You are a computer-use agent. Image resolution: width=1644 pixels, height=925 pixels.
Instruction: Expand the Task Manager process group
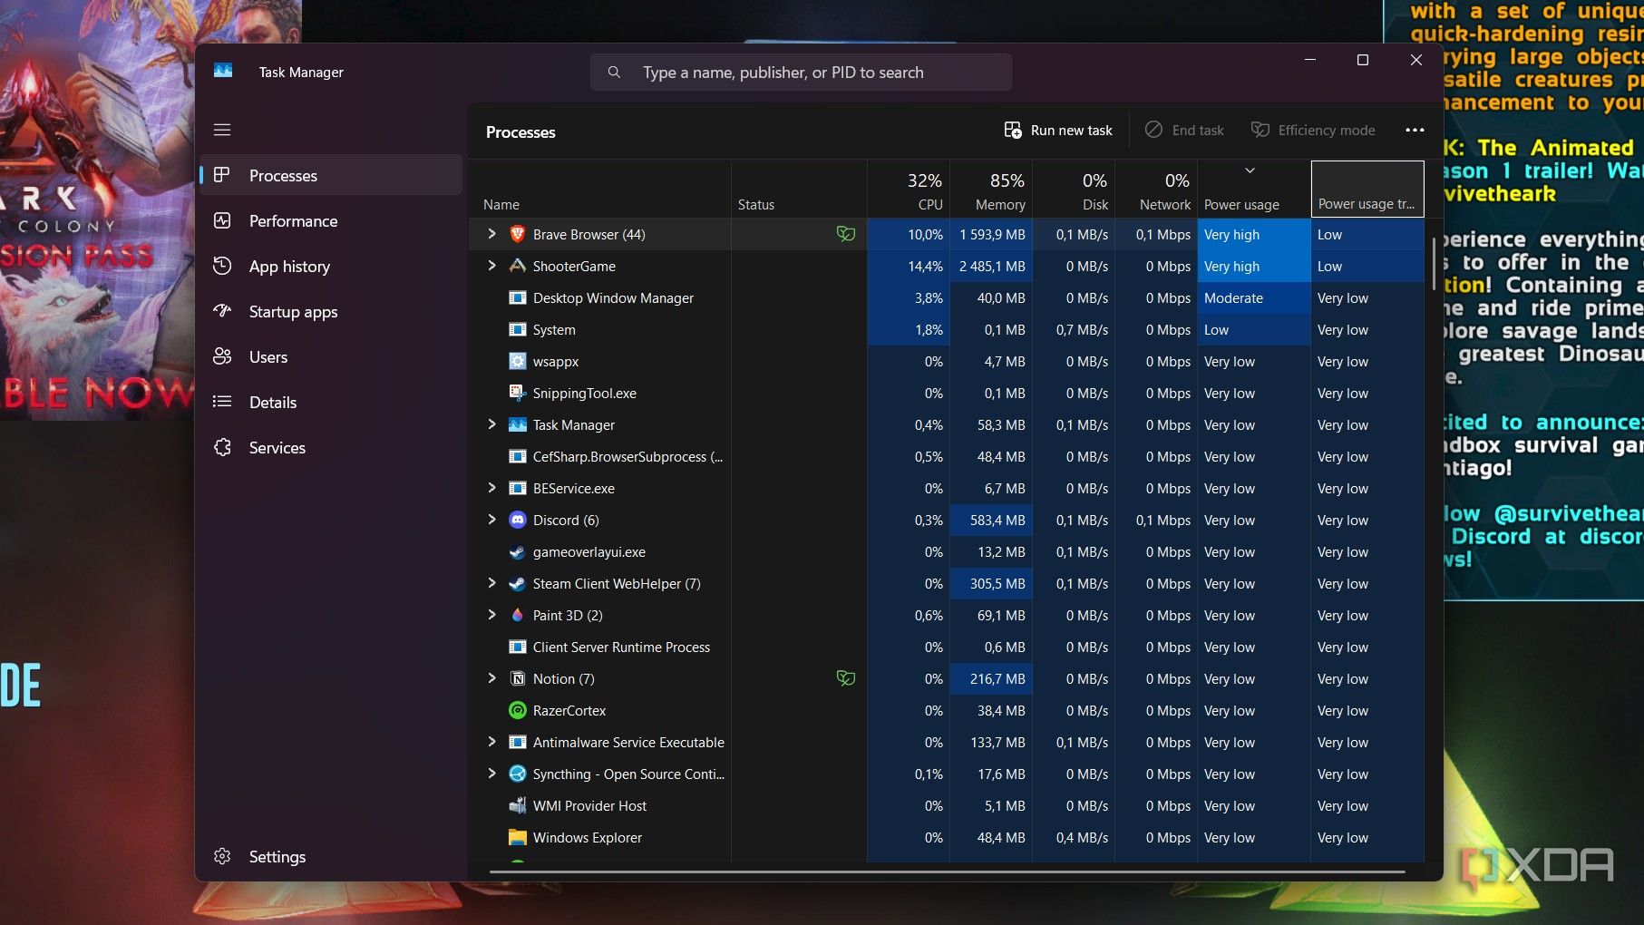[x=491, y=424]
